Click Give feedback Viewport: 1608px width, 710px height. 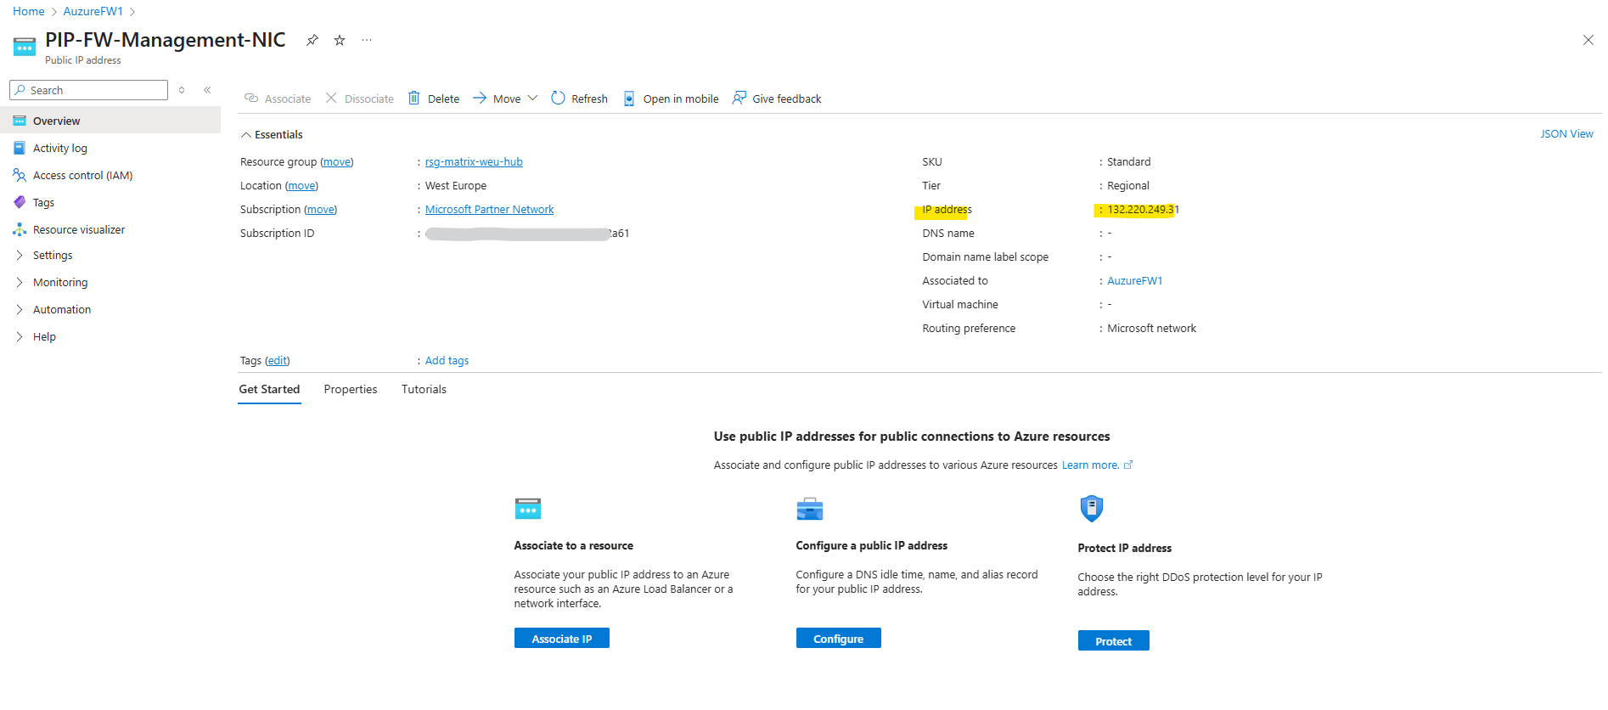coord(777,99)
